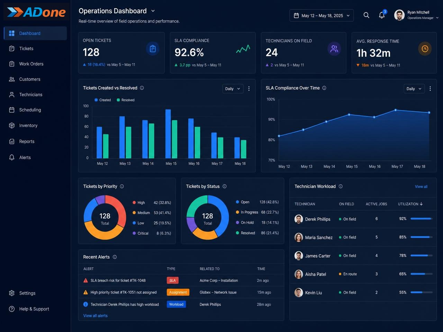Image resolution: width=443 pixels, height=332 pixels.
Task: Click the Assignment type tag
Action: pos(178,292)
